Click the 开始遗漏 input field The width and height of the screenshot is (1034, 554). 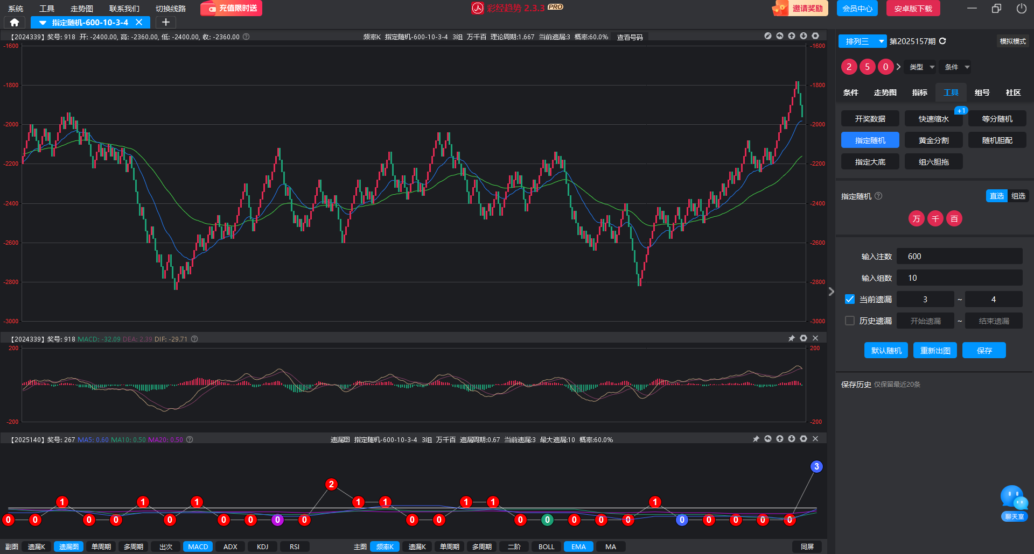click(x=925, y=321)
